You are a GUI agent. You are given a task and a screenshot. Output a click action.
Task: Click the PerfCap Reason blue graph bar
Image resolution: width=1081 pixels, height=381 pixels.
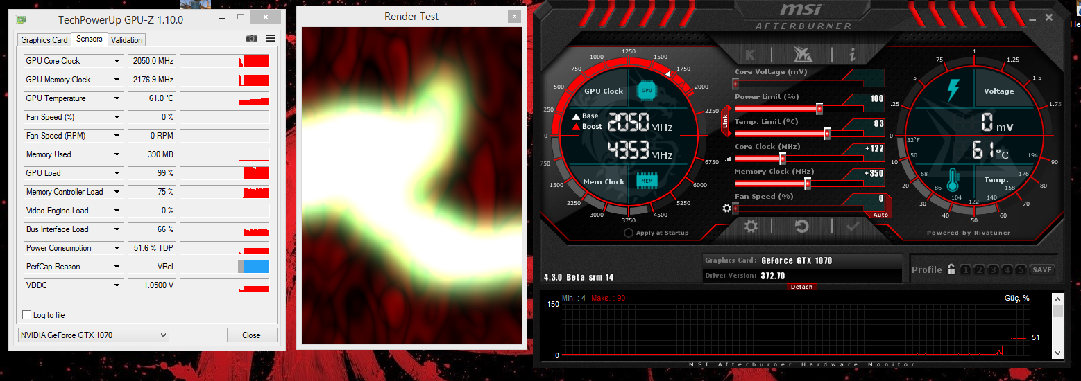click(256, 267)
